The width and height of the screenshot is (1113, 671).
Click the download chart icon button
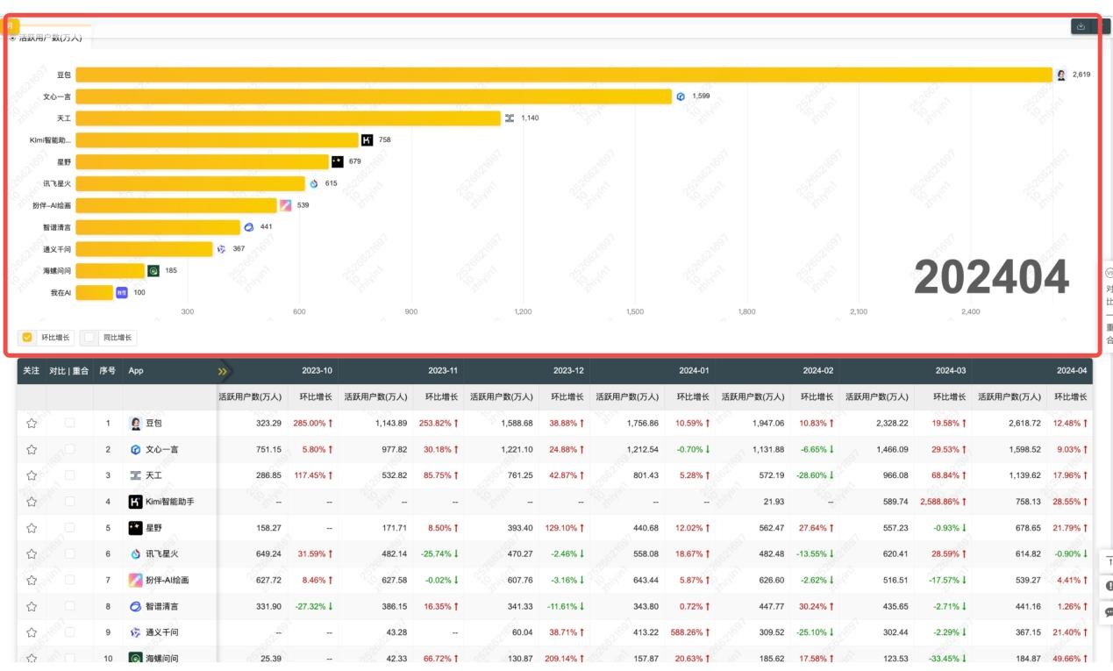click(1081, 26)
